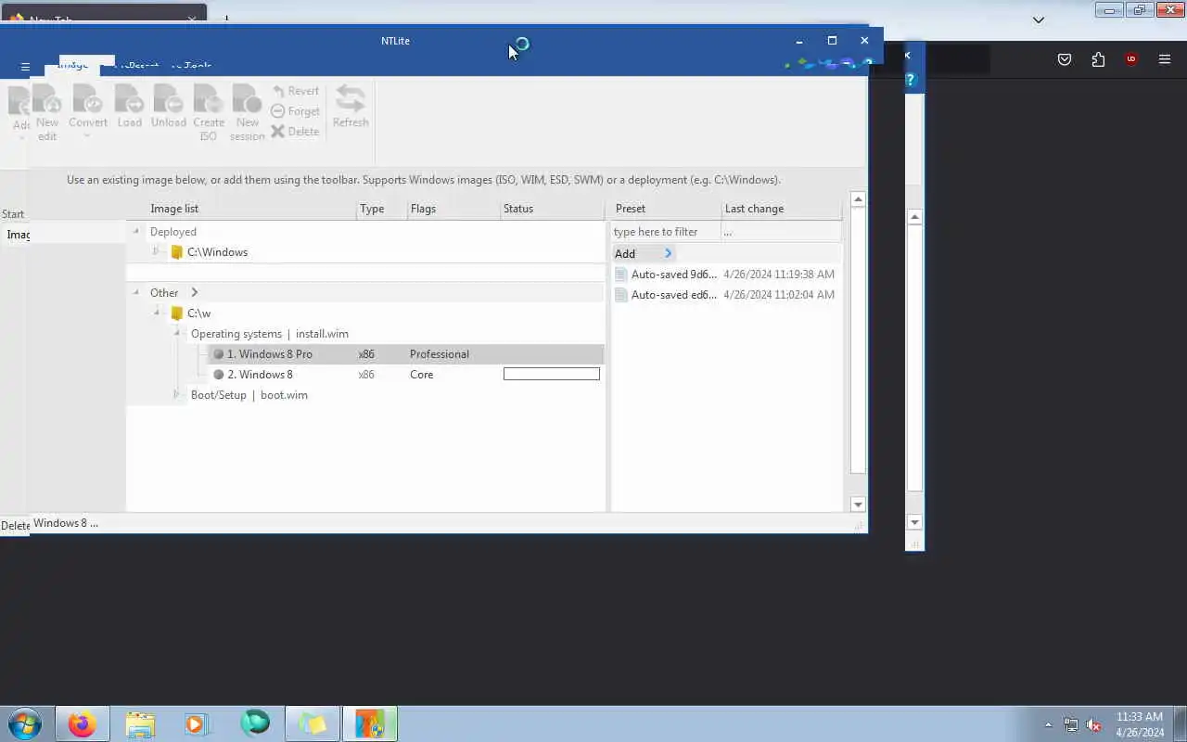Image resolution: width=1187 pixels, height=742 pixels.
Task: Click the New edit toolbar icon
Action: pyautogui.click(x=46, y=99)
